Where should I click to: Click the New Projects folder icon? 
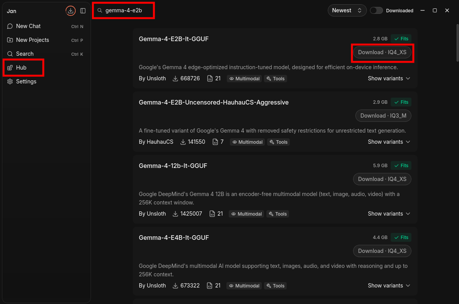click(10, 40)
